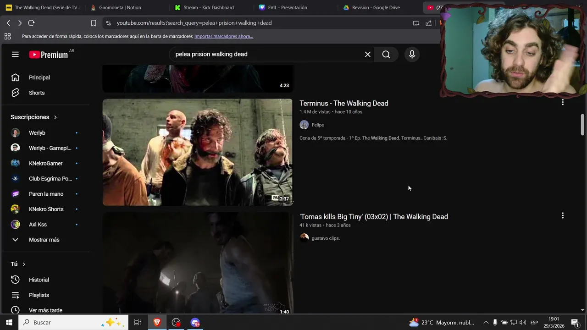Click the browser address bar URL
Image resolution: width=587 pixels, height=330 pixels.
[x=194, y=23]
